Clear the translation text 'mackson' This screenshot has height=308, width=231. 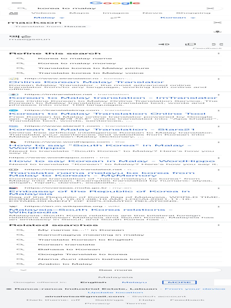(217, 23)
